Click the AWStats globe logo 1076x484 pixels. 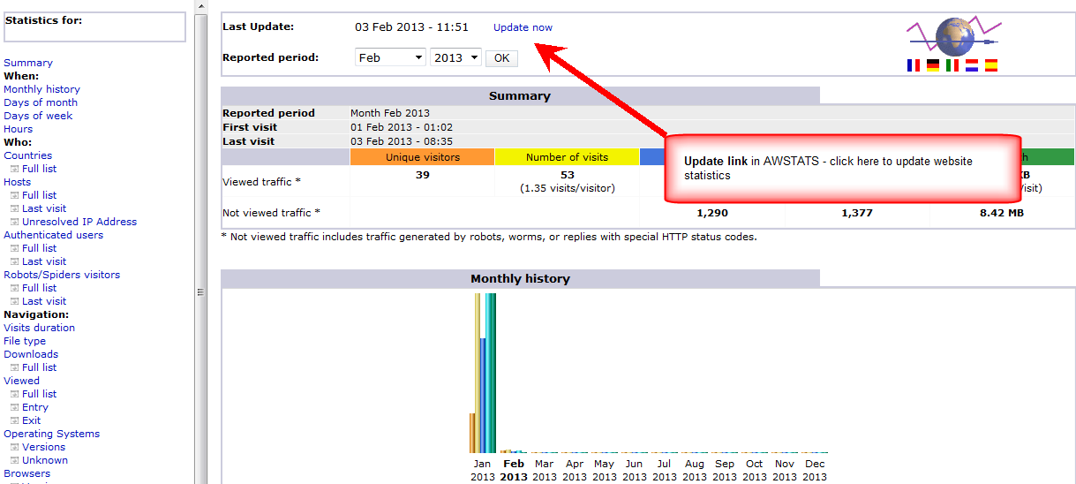pos(952,37)
